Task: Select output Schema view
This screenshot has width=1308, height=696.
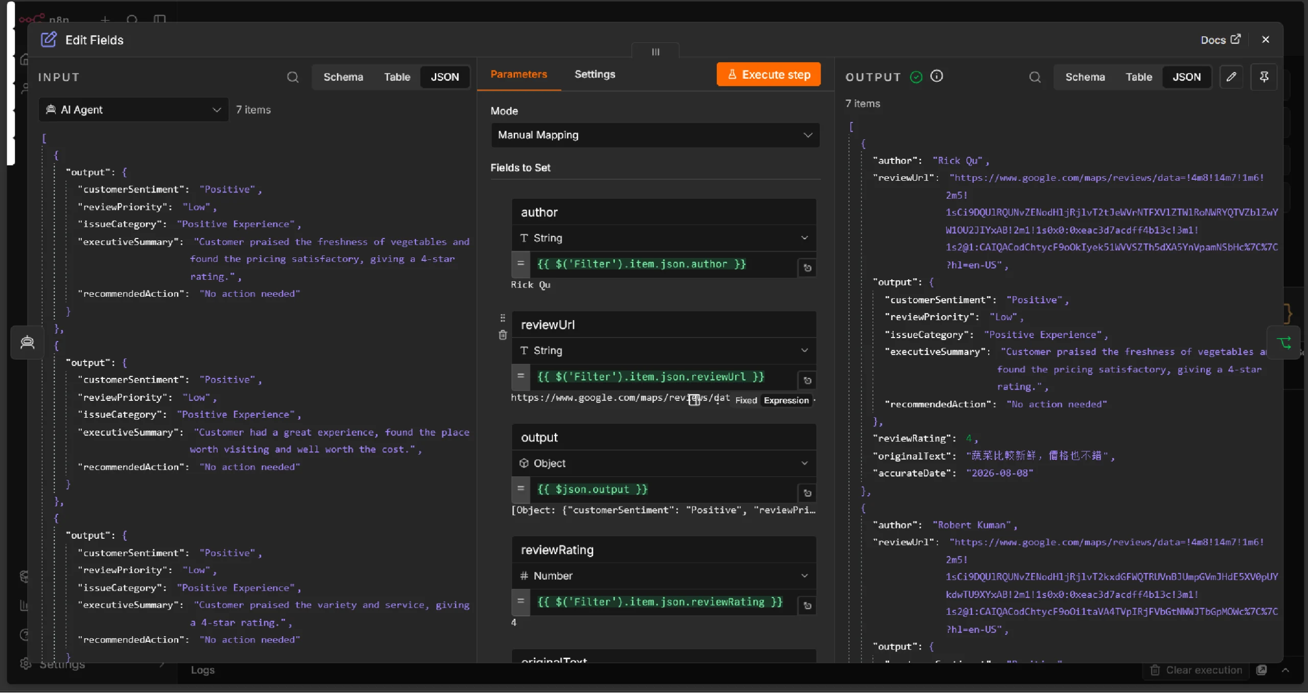Action: point(1085,77)
